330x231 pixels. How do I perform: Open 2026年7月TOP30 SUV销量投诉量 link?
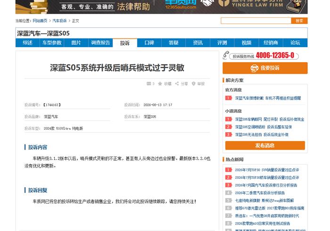[267, 170]
